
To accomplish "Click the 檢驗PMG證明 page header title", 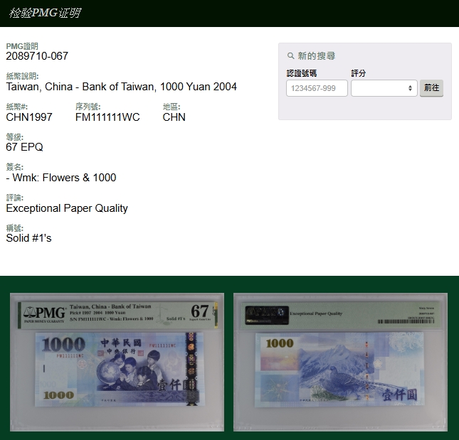I will (x=45, y=13).
